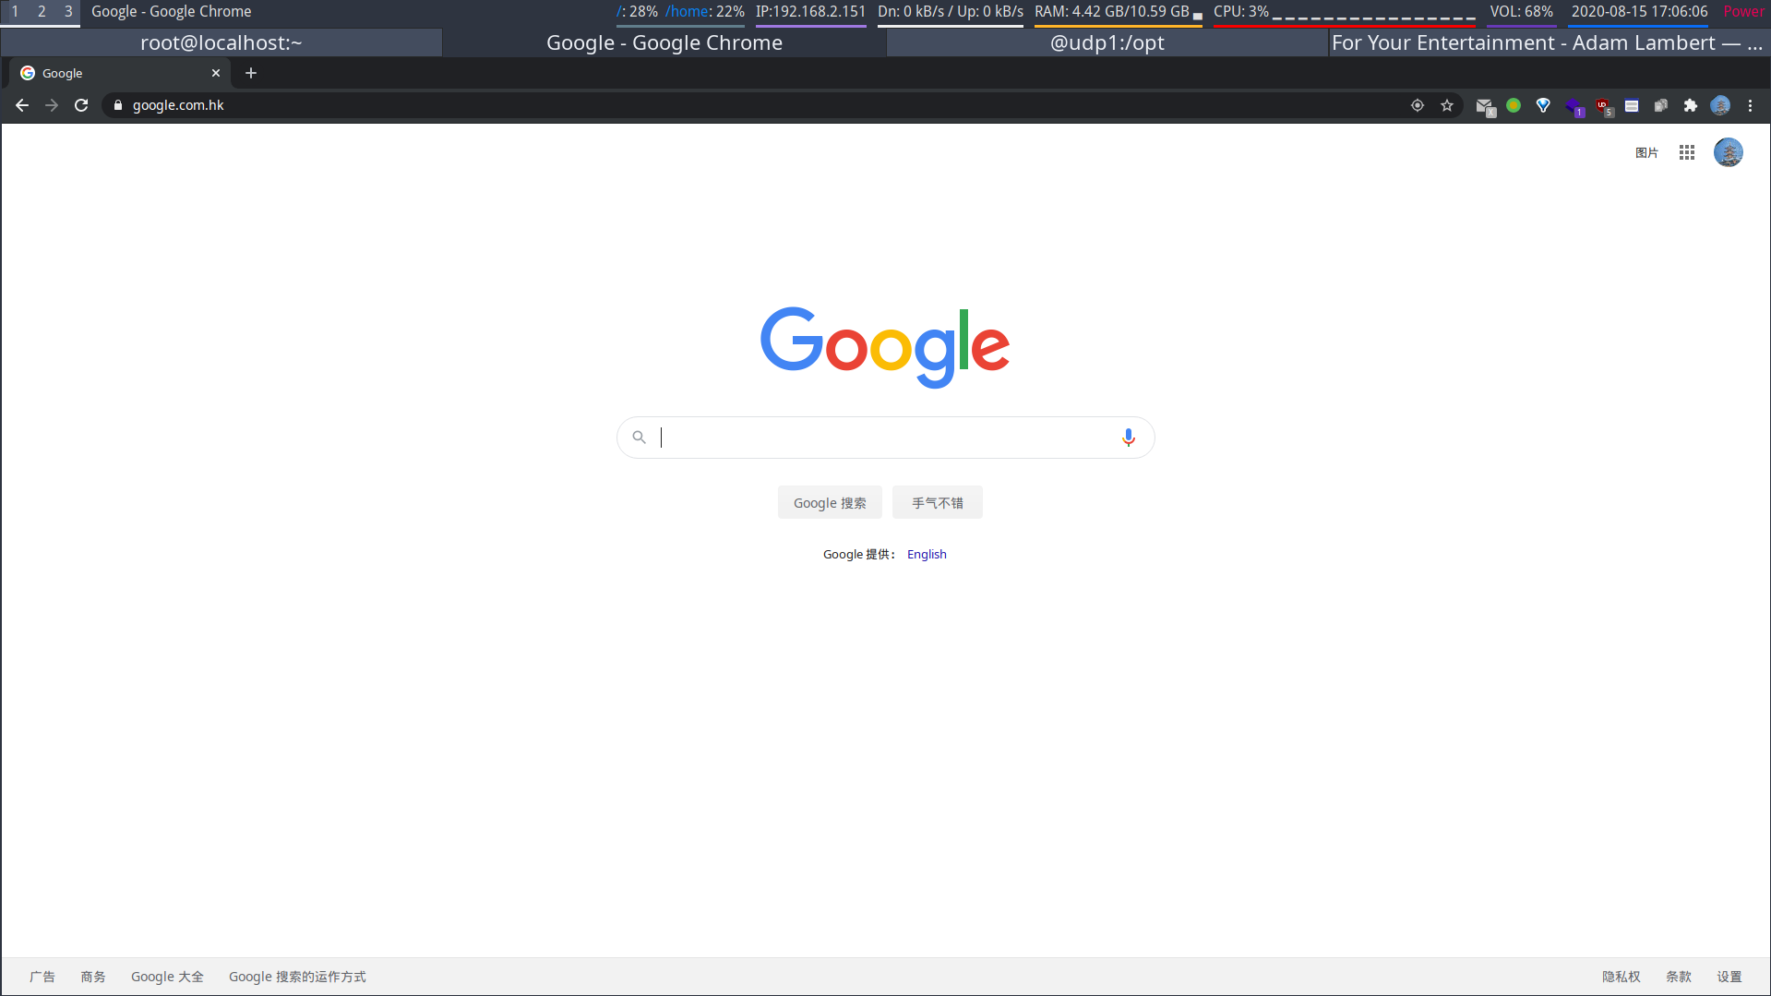Screen dimensions: 1771x996
Task: Click the browser forward arrow
Action: click(52, 105)
